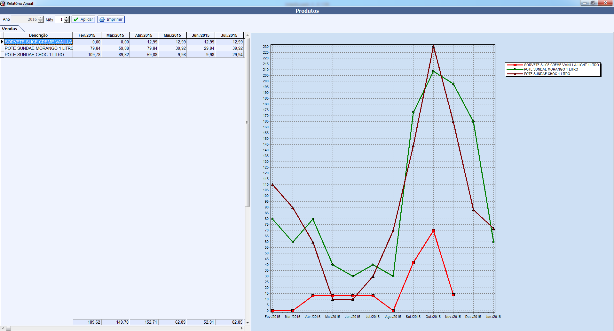Click the total 62,89 in footer
This screenshot has width=614, height=331.
[172, 322]
